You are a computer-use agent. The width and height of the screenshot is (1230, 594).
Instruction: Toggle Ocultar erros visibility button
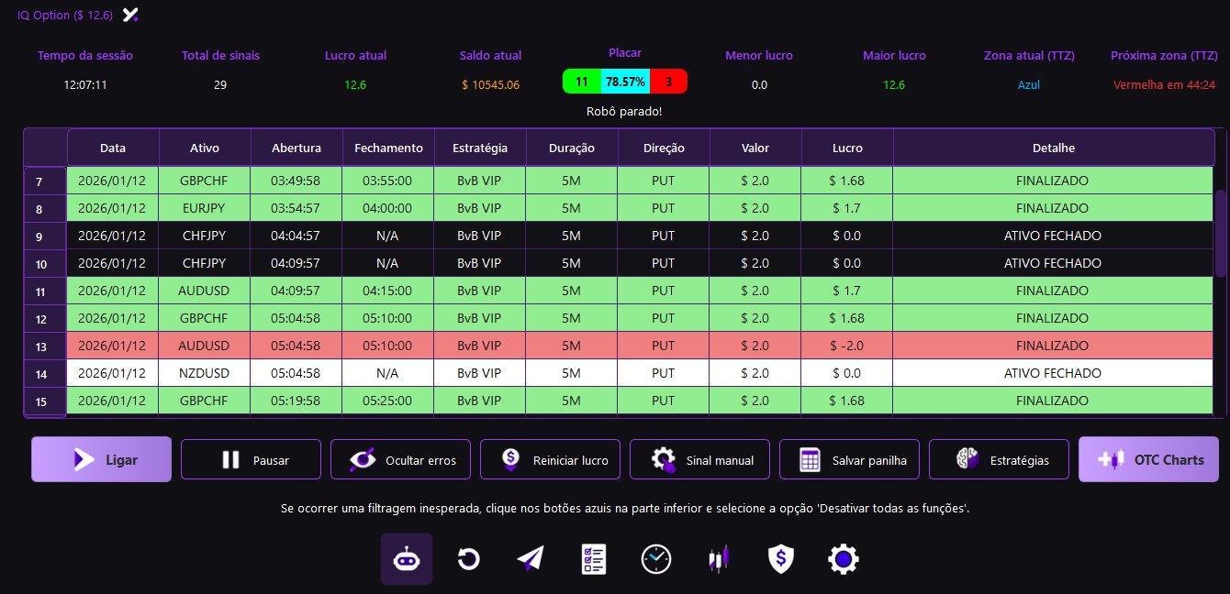coord(400,459)
